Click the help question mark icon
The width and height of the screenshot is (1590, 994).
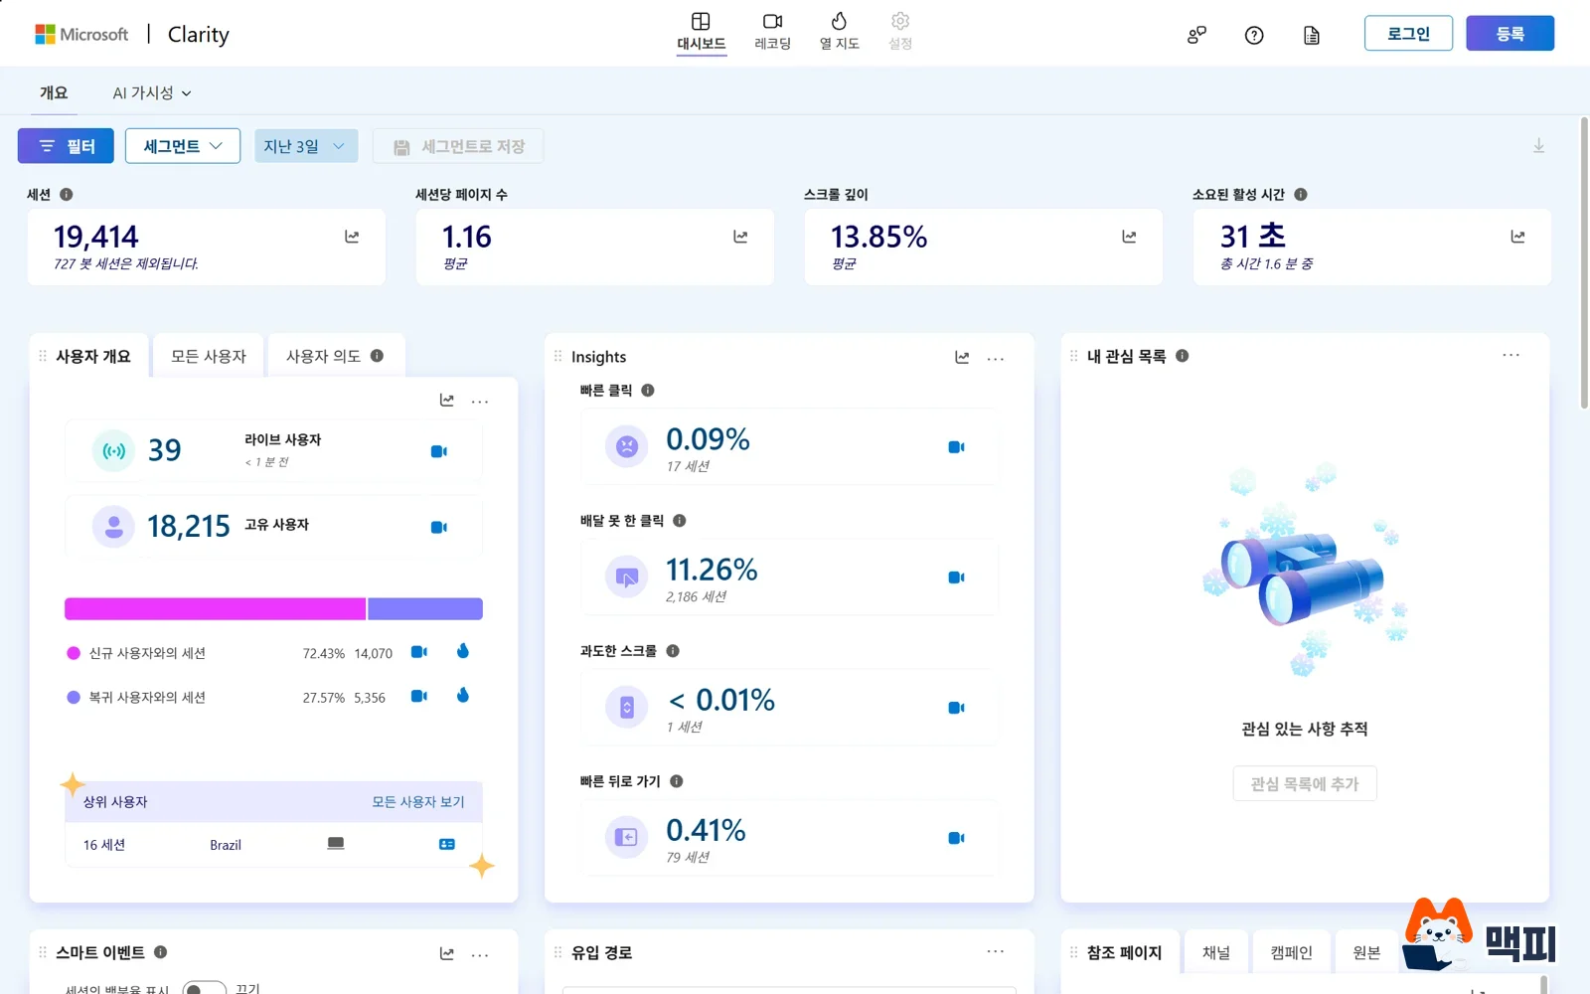point(1254,35)
